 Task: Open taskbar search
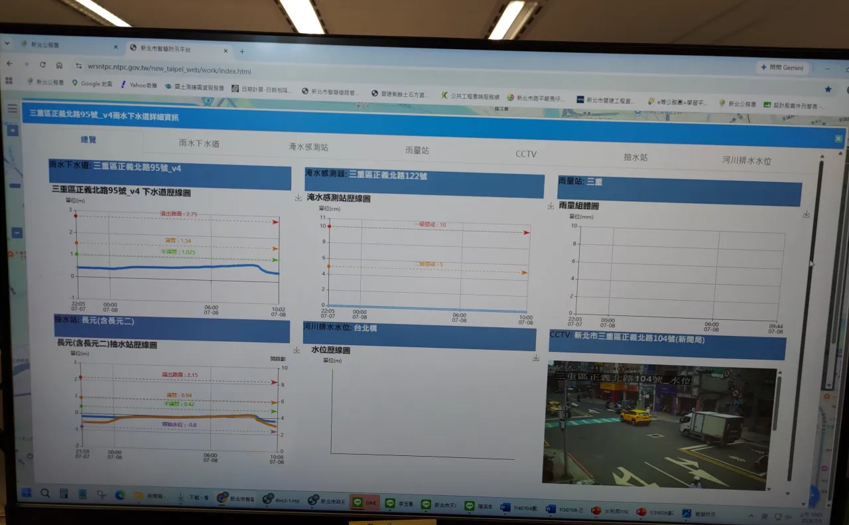click(x=45, y=494)
